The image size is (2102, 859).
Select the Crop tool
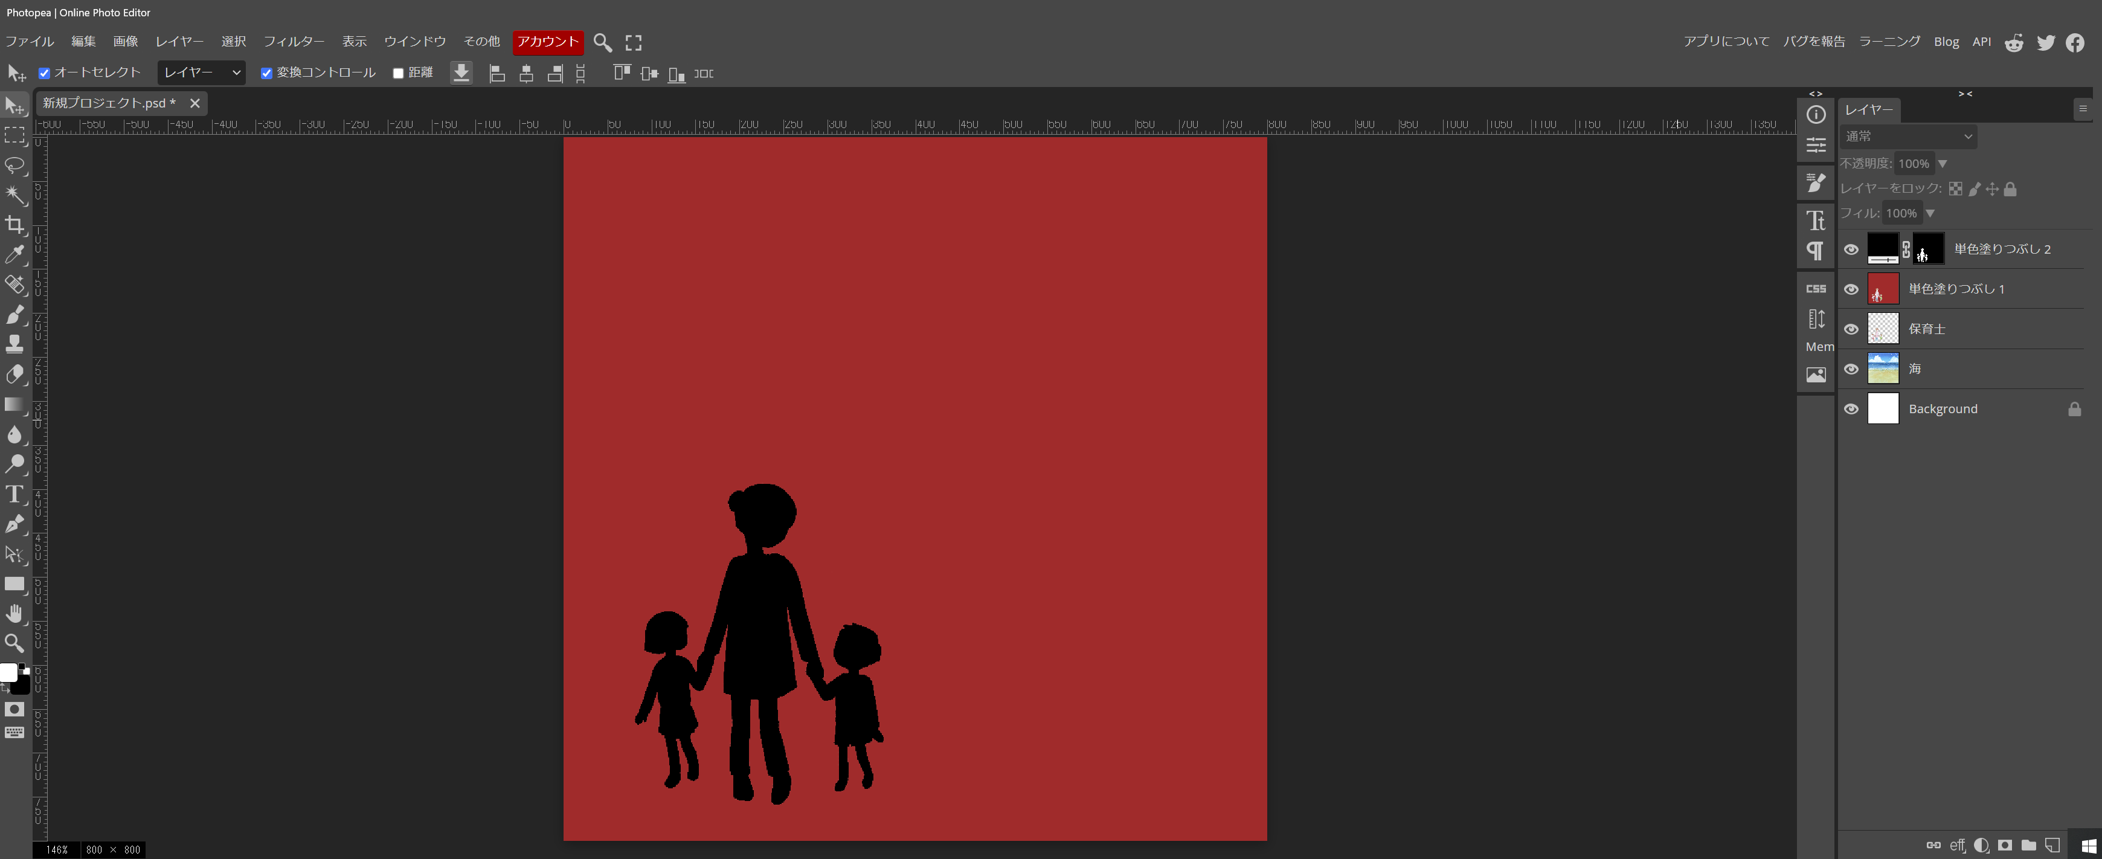tap(14, 224)
